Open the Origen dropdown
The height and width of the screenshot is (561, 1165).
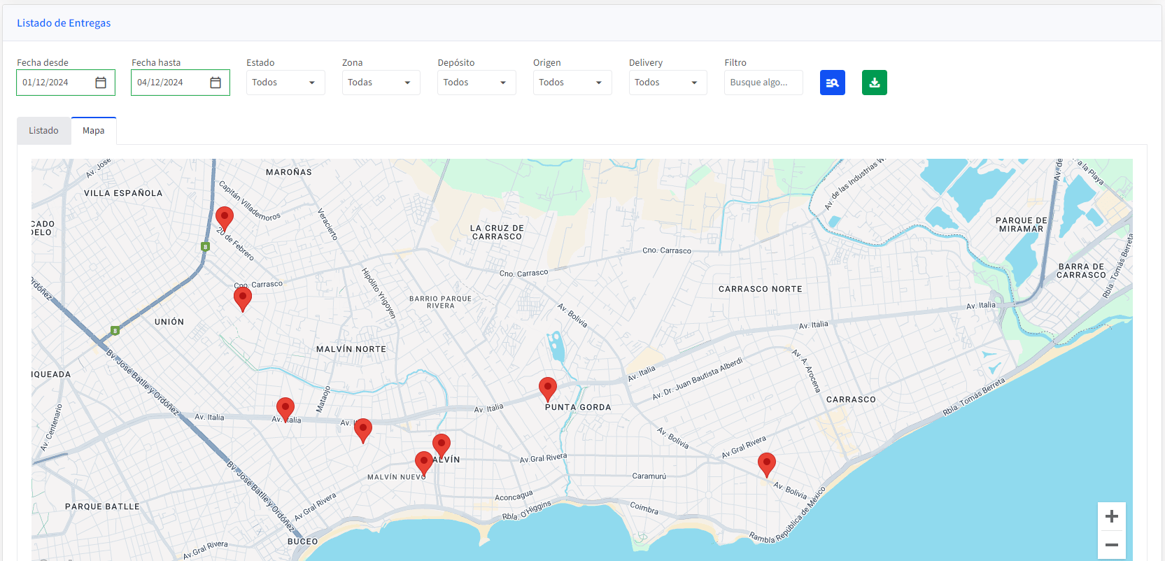572,83
